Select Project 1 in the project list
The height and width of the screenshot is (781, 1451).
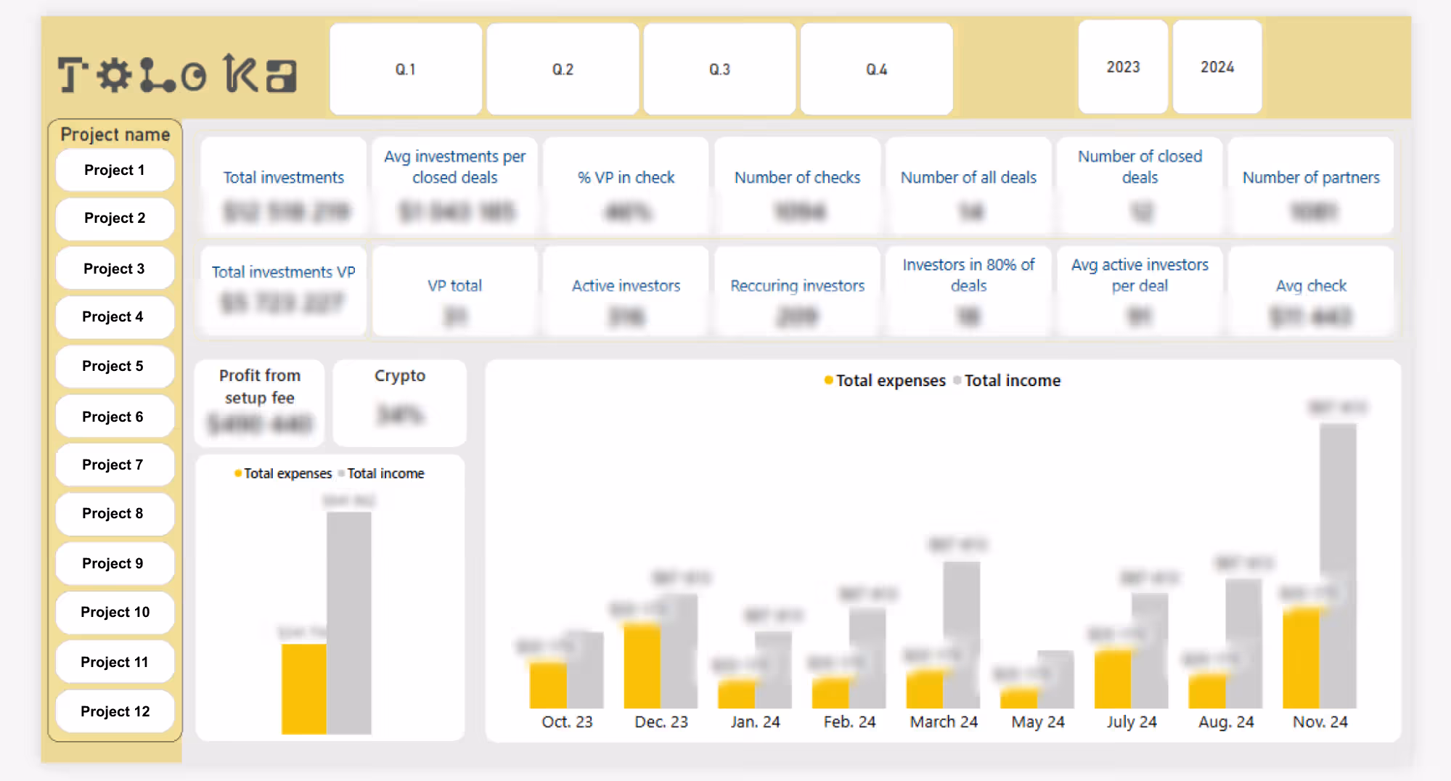point(114,169)
